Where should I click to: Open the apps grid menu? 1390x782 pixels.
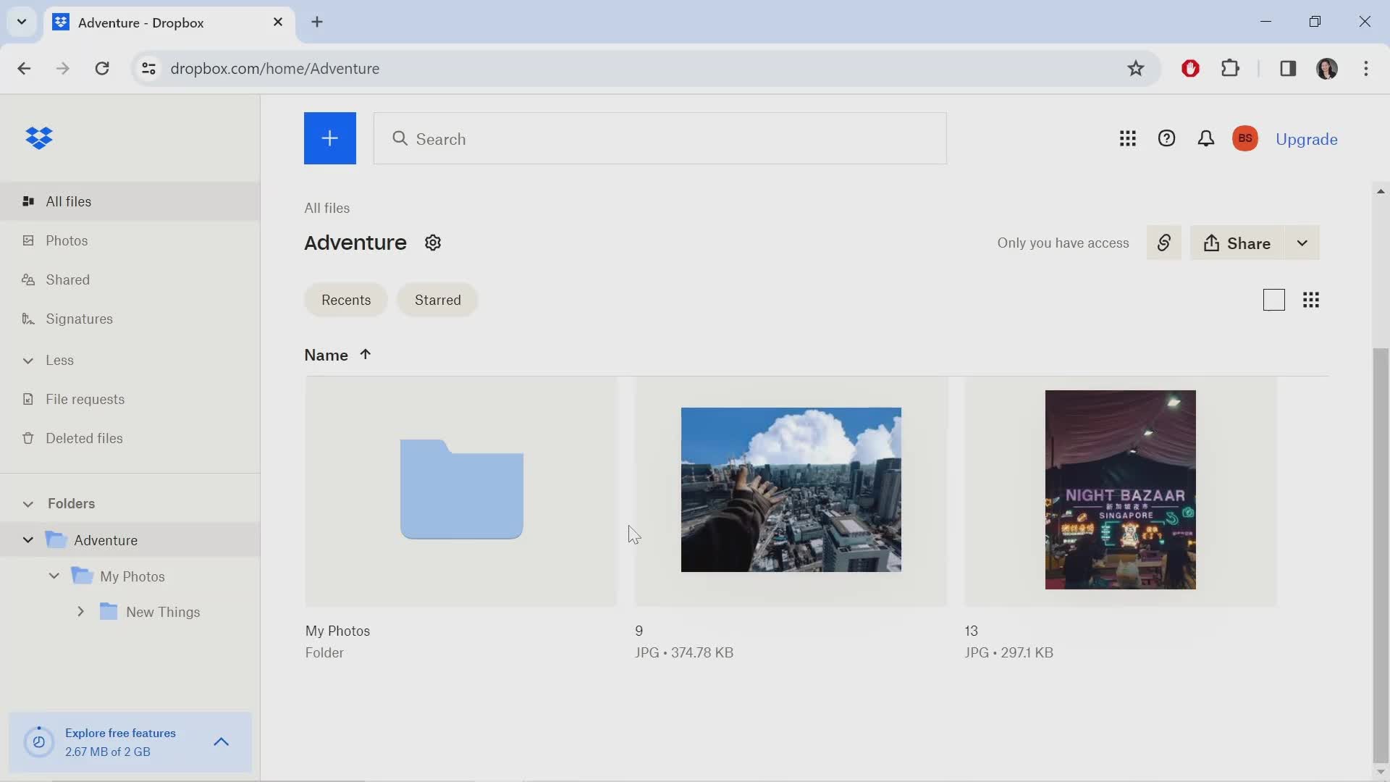tap(1127, 138)
